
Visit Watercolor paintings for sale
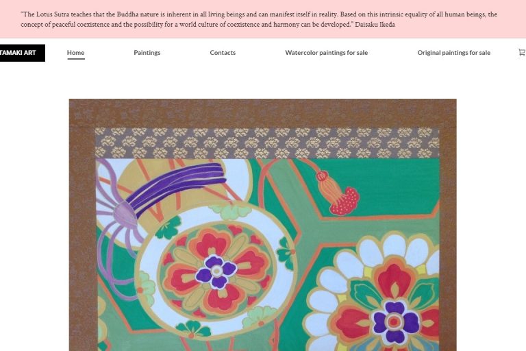(327, 52)
